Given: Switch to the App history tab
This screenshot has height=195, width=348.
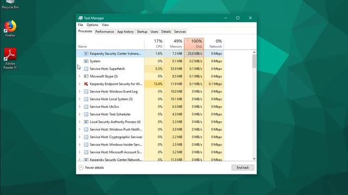Looking at the screenshot, I should pos(126,31).
